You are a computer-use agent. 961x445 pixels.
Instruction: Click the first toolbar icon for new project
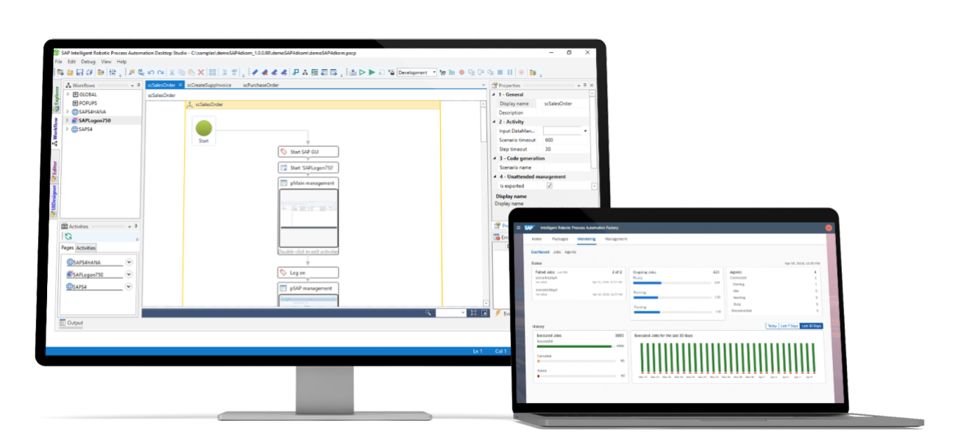60,72
